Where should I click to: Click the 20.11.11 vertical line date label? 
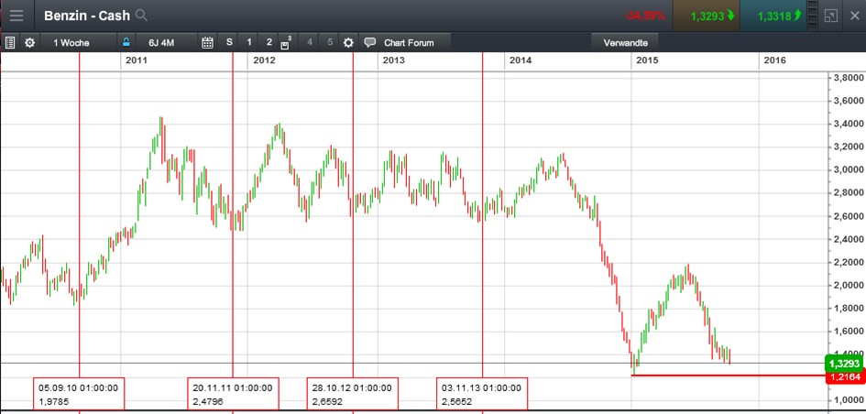pyautogui.click(x=230, y=393)
